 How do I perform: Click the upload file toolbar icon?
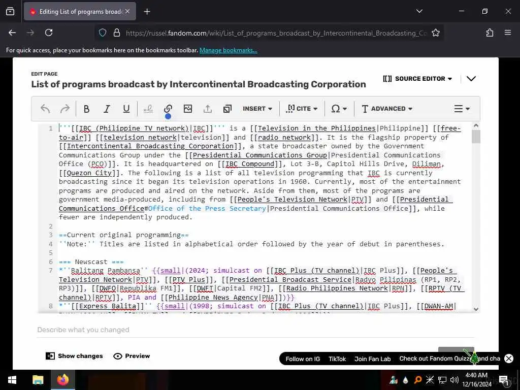point(208,109)
